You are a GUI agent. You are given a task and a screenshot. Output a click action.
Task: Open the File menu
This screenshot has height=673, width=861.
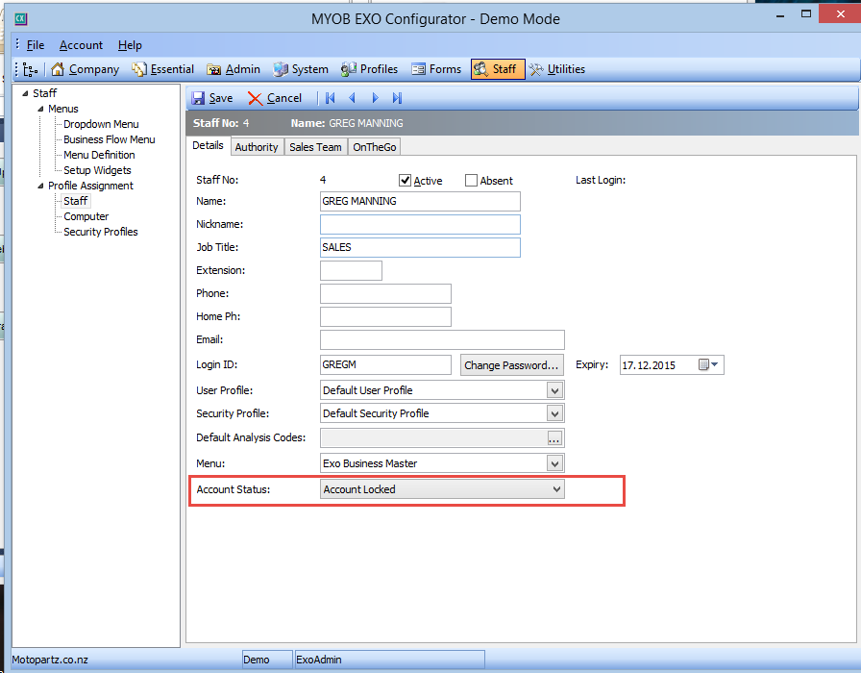pos(36,45)
